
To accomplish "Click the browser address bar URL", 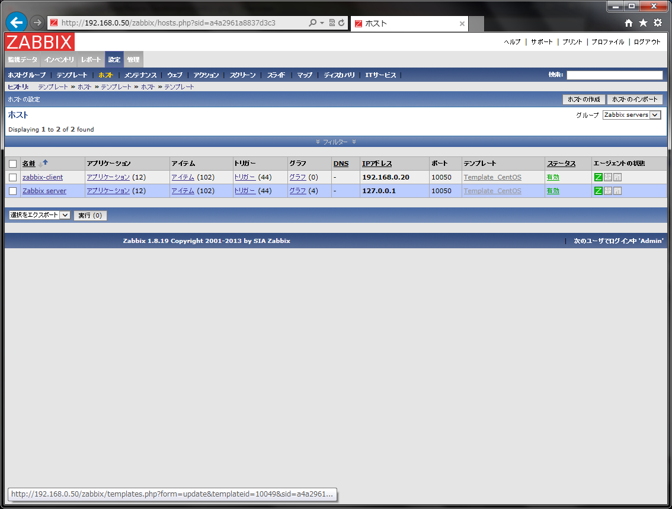I will point(168,23).
